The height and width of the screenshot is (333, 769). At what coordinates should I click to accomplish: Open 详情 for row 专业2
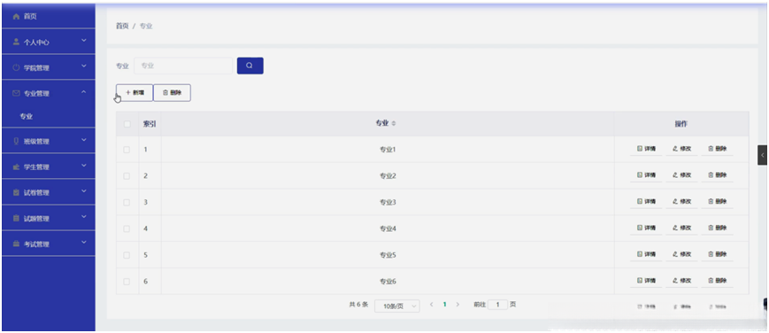click(646, 174)
